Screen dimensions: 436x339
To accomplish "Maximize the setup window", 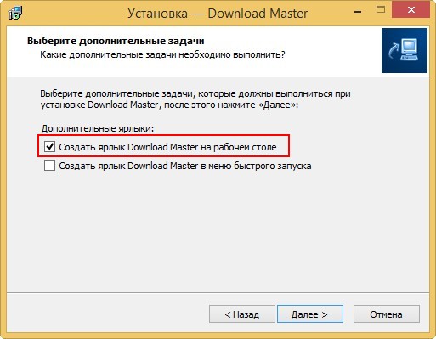I will click(x=381, y=10).
